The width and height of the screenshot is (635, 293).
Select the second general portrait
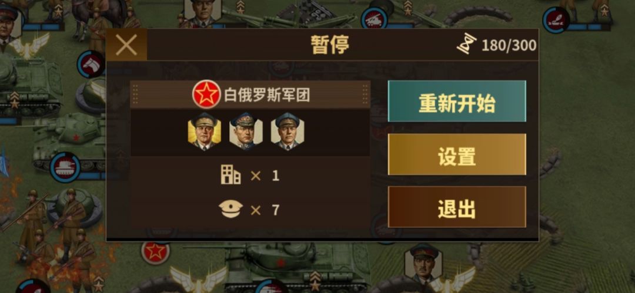click(x=246, y=132)
